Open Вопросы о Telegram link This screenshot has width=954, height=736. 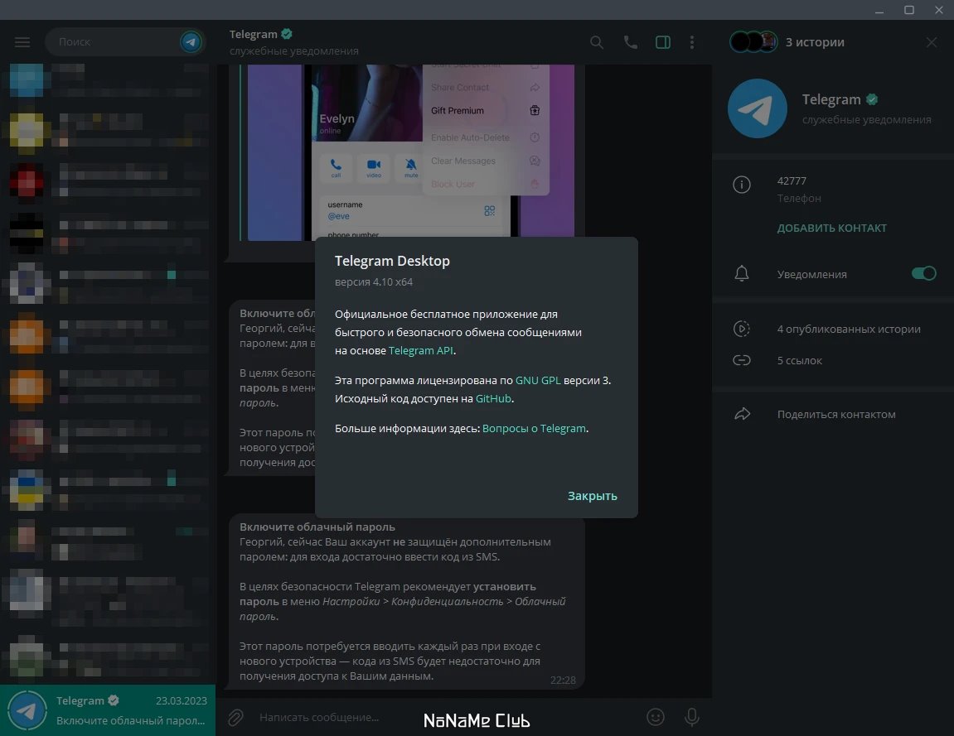point(535,429)
